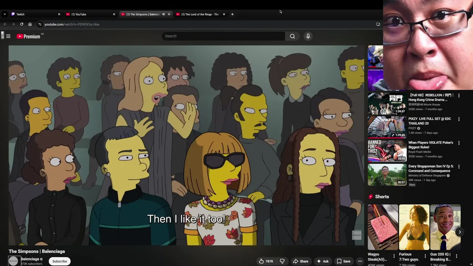Close the Lord of the Rings tab
473x266 pixels.
point(224,14)
